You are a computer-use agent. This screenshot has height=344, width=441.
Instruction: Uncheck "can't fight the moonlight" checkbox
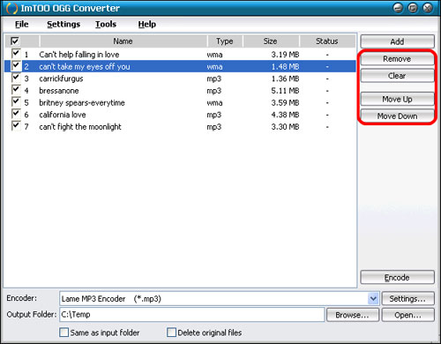click(16, 126)
